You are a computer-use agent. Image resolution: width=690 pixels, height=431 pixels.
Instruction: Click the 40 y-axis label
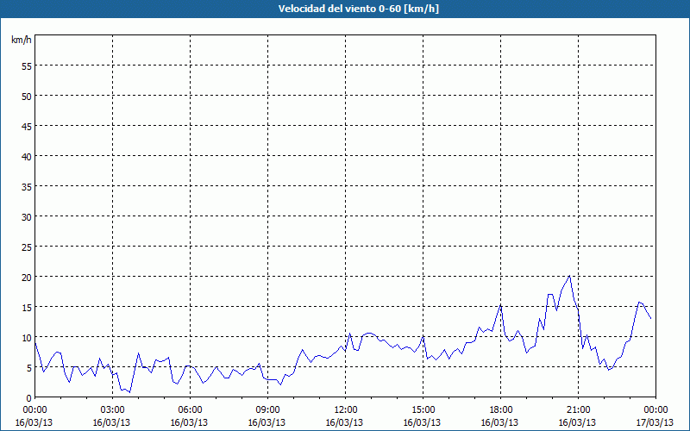click(27, 156)
